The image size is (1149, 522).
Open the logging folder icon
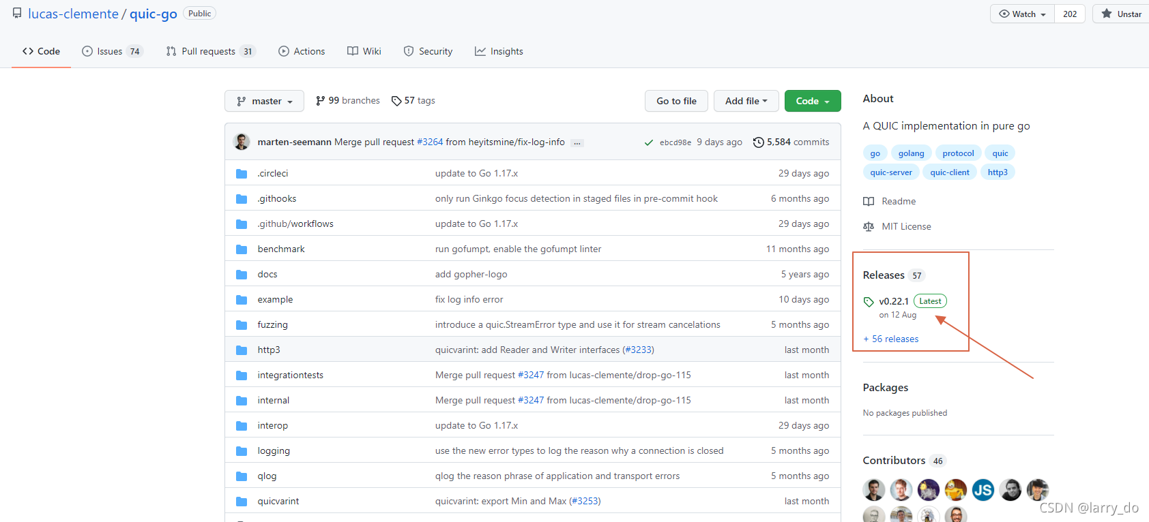242,451
